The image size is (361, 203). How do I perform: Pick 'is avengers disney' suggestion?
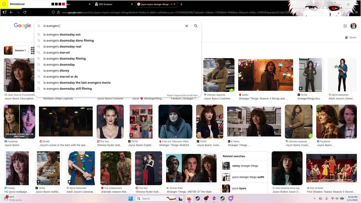point(118,70)
